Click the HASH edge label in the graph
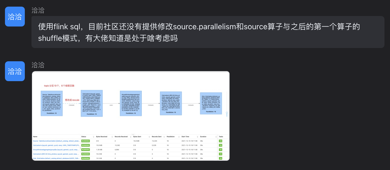Screen dimensions: 390x170 (x=111, y=105)
